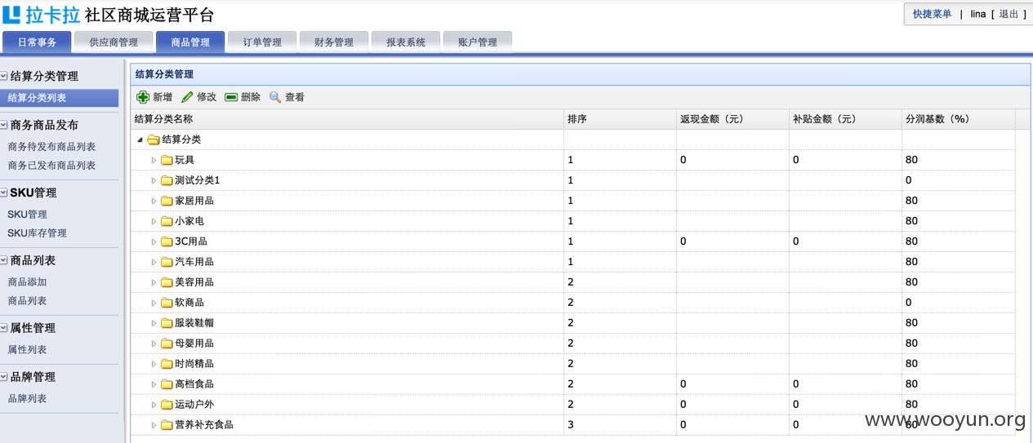
Task: Click the 查看 magnifier icon
Action: tap(275, 97)
